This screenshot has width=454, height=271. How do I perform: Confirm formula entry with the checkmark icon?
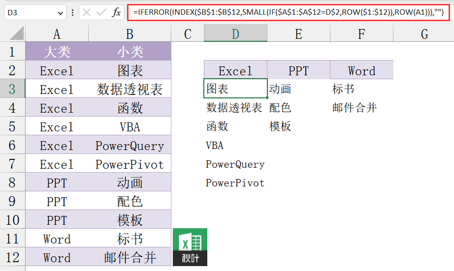(101, 12)
